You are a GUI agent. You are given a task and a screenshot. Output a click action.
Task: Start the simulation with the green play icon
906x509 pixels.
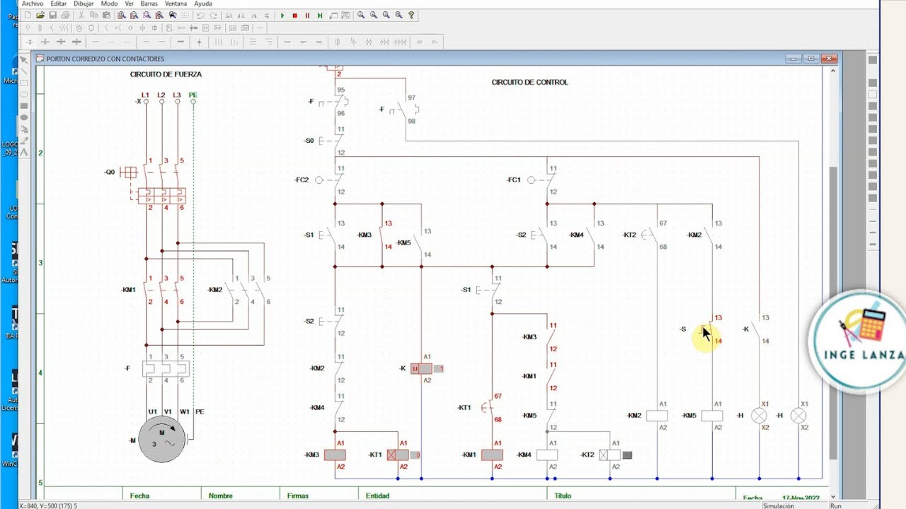click(x=282, y=15)
